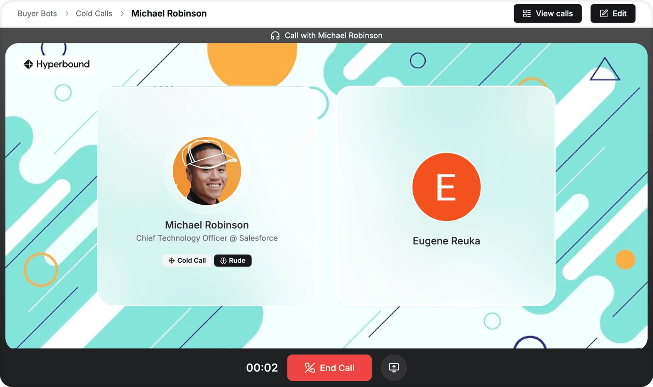Screen dimensions: 653x387
Task: Open the Buyer Bots breadcrumb
Action: [x=37, y=13]
